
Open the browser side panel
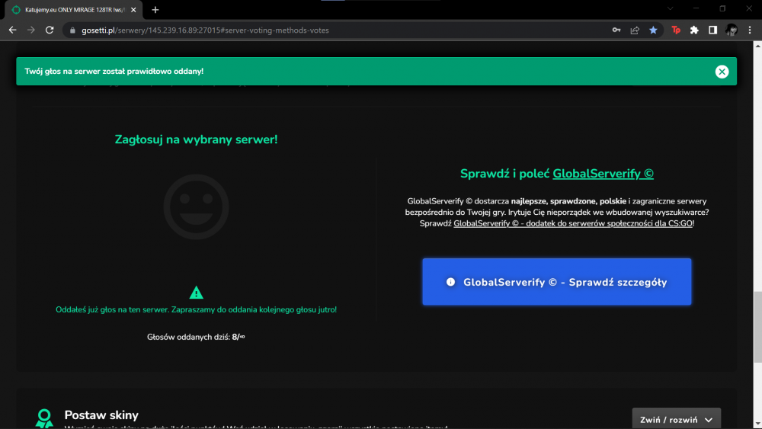pos(713,30)
